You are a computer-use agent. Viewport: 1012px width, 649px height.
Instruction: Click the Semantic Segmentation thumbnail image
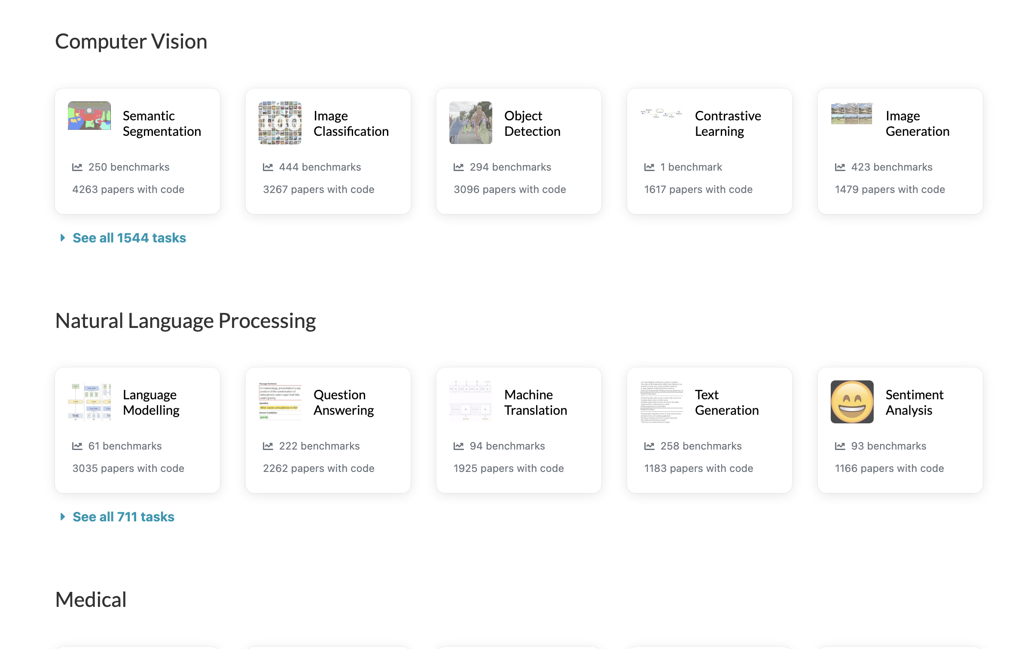coord(89,116)
